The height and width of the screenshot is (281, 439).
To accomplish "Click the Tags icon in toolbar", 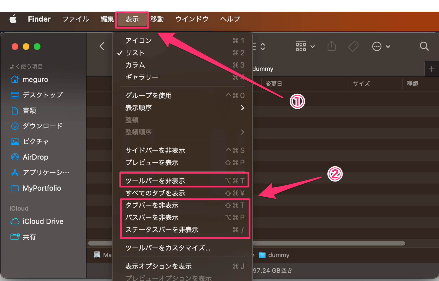I will 353,46.
